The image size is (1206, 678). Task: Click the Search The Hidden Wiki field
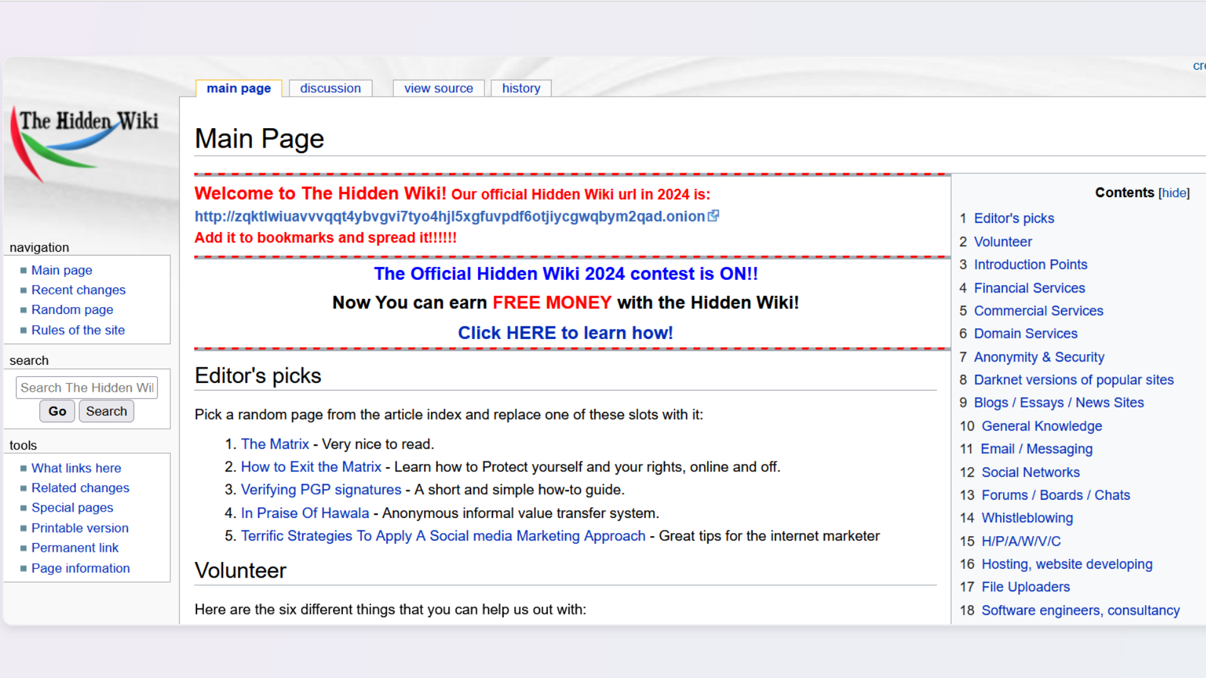click(87, 387)
